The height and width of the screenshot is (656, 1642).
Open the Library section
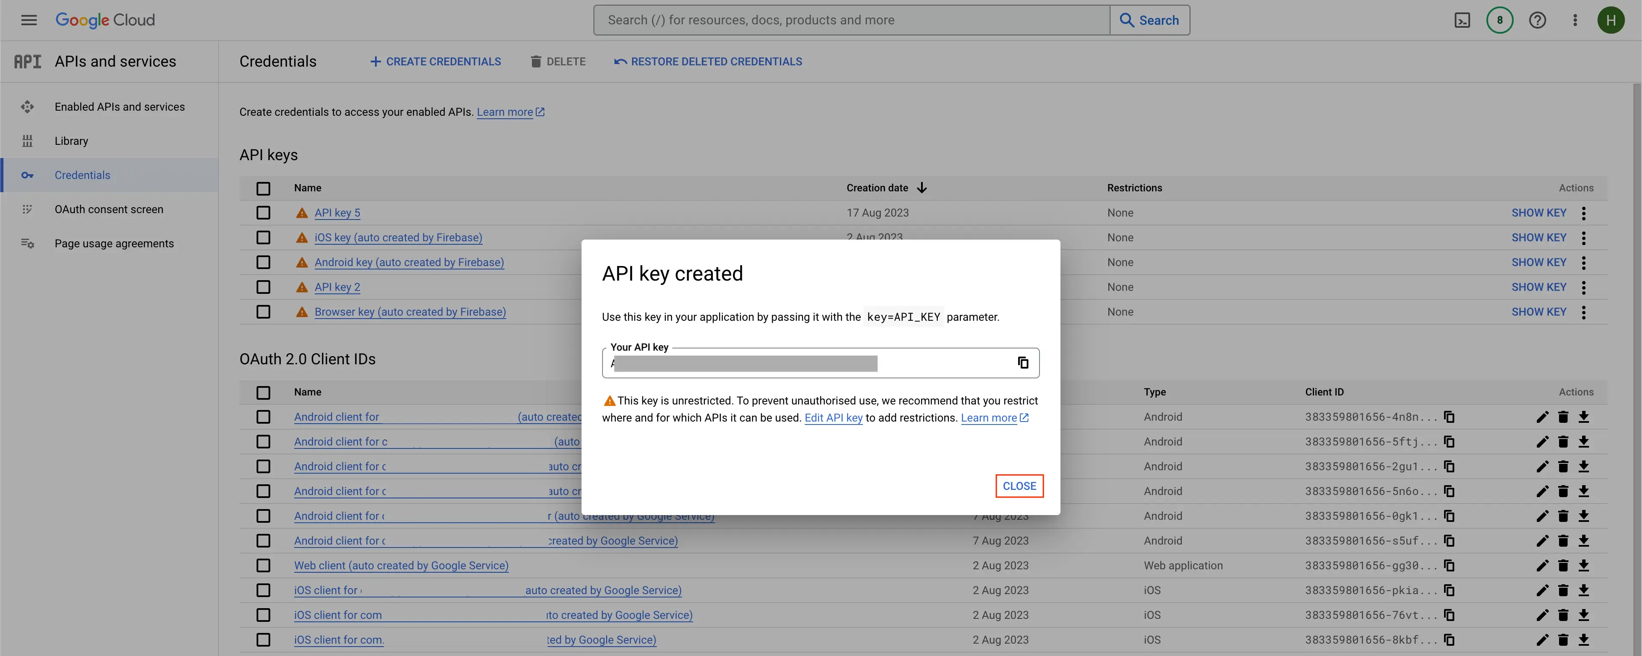click(109, 141)
